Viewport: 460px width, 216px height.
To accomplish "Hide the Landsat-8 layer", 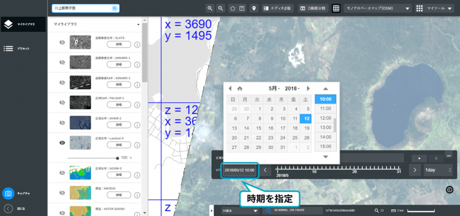I will click(x=62, y=143).
